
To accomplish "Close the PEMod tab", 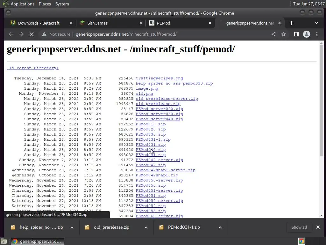I will click(210, 23).
